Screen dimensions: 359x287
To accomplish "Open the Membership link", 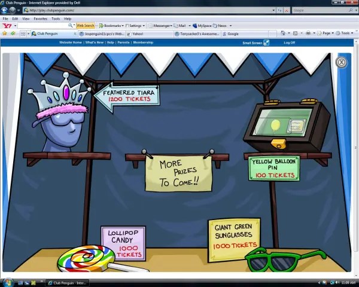I will click(x=143, y=42).
